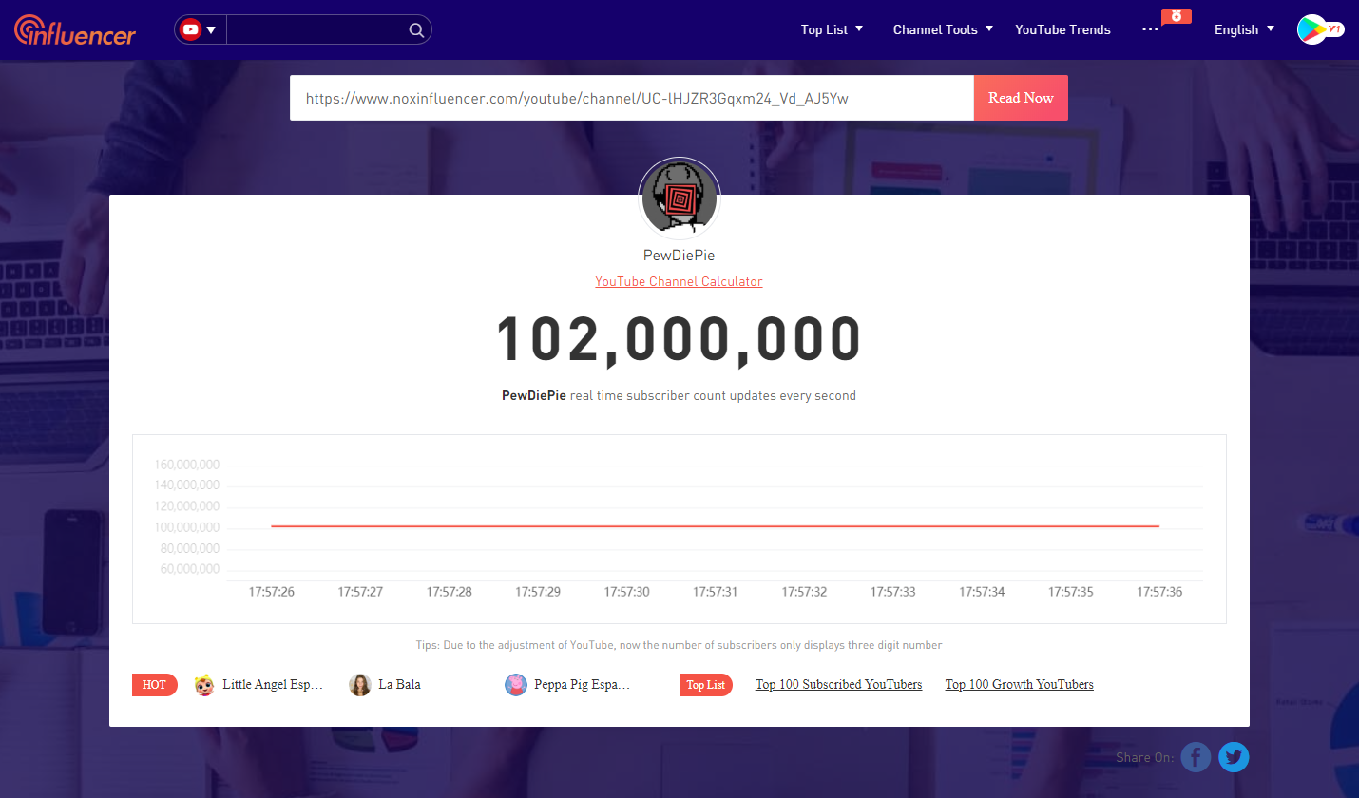
Task: Open the Little Angel Esp… channel link
Action: pos(273,684)
